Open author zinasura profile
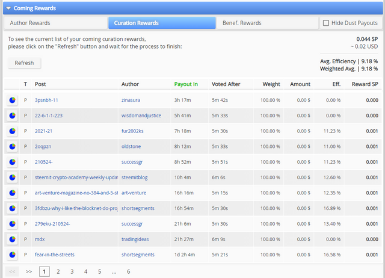 tap(131, 100)
